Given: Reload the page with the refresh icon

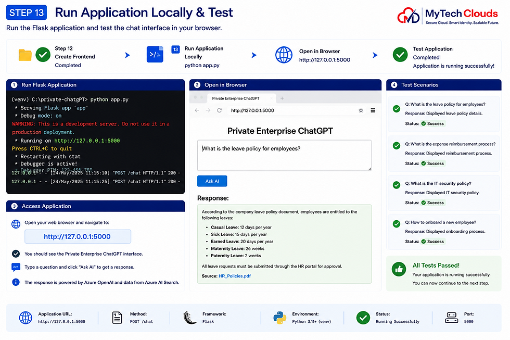Looking at the screenshot, I should tap(220, 110).
